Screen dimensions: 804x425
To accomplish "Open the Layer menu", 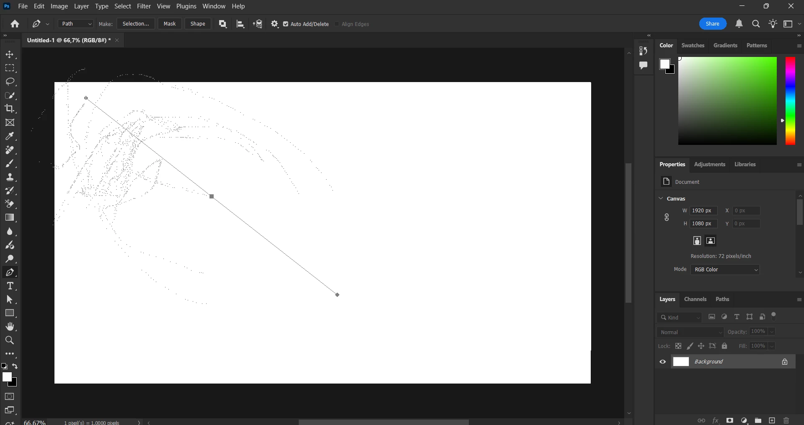I will [81, 6].
